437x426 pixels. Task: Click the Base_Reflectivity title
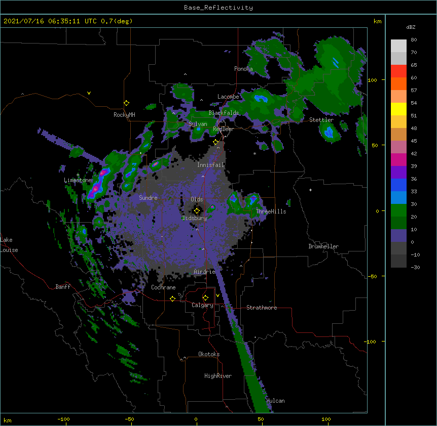tap(218, 8)
